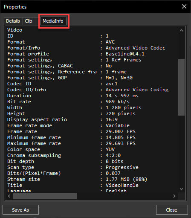Click the '989 kb/s' bit rate

point(118,102)
